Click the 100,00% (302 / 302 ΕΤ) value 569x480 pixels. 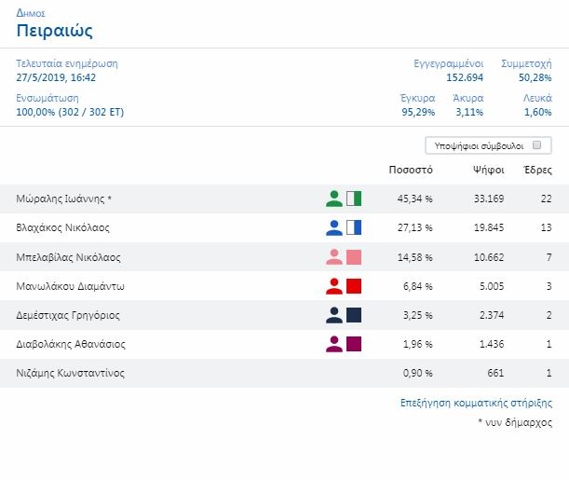point(70,112)
